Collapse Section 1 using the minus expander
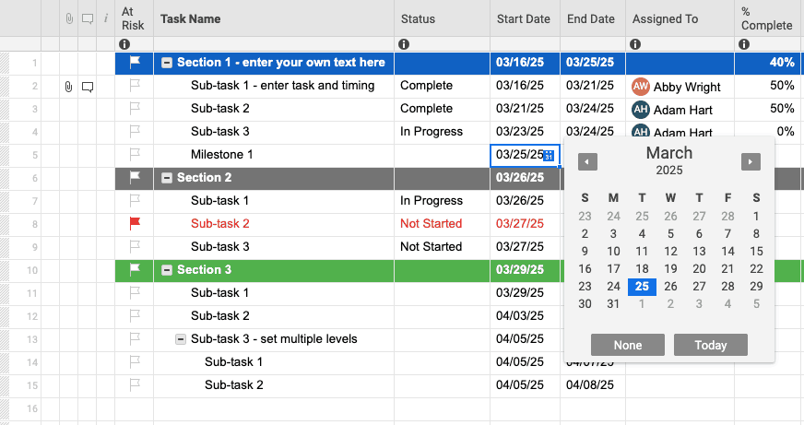Screen dimensions: 804x425 point(167,63)
